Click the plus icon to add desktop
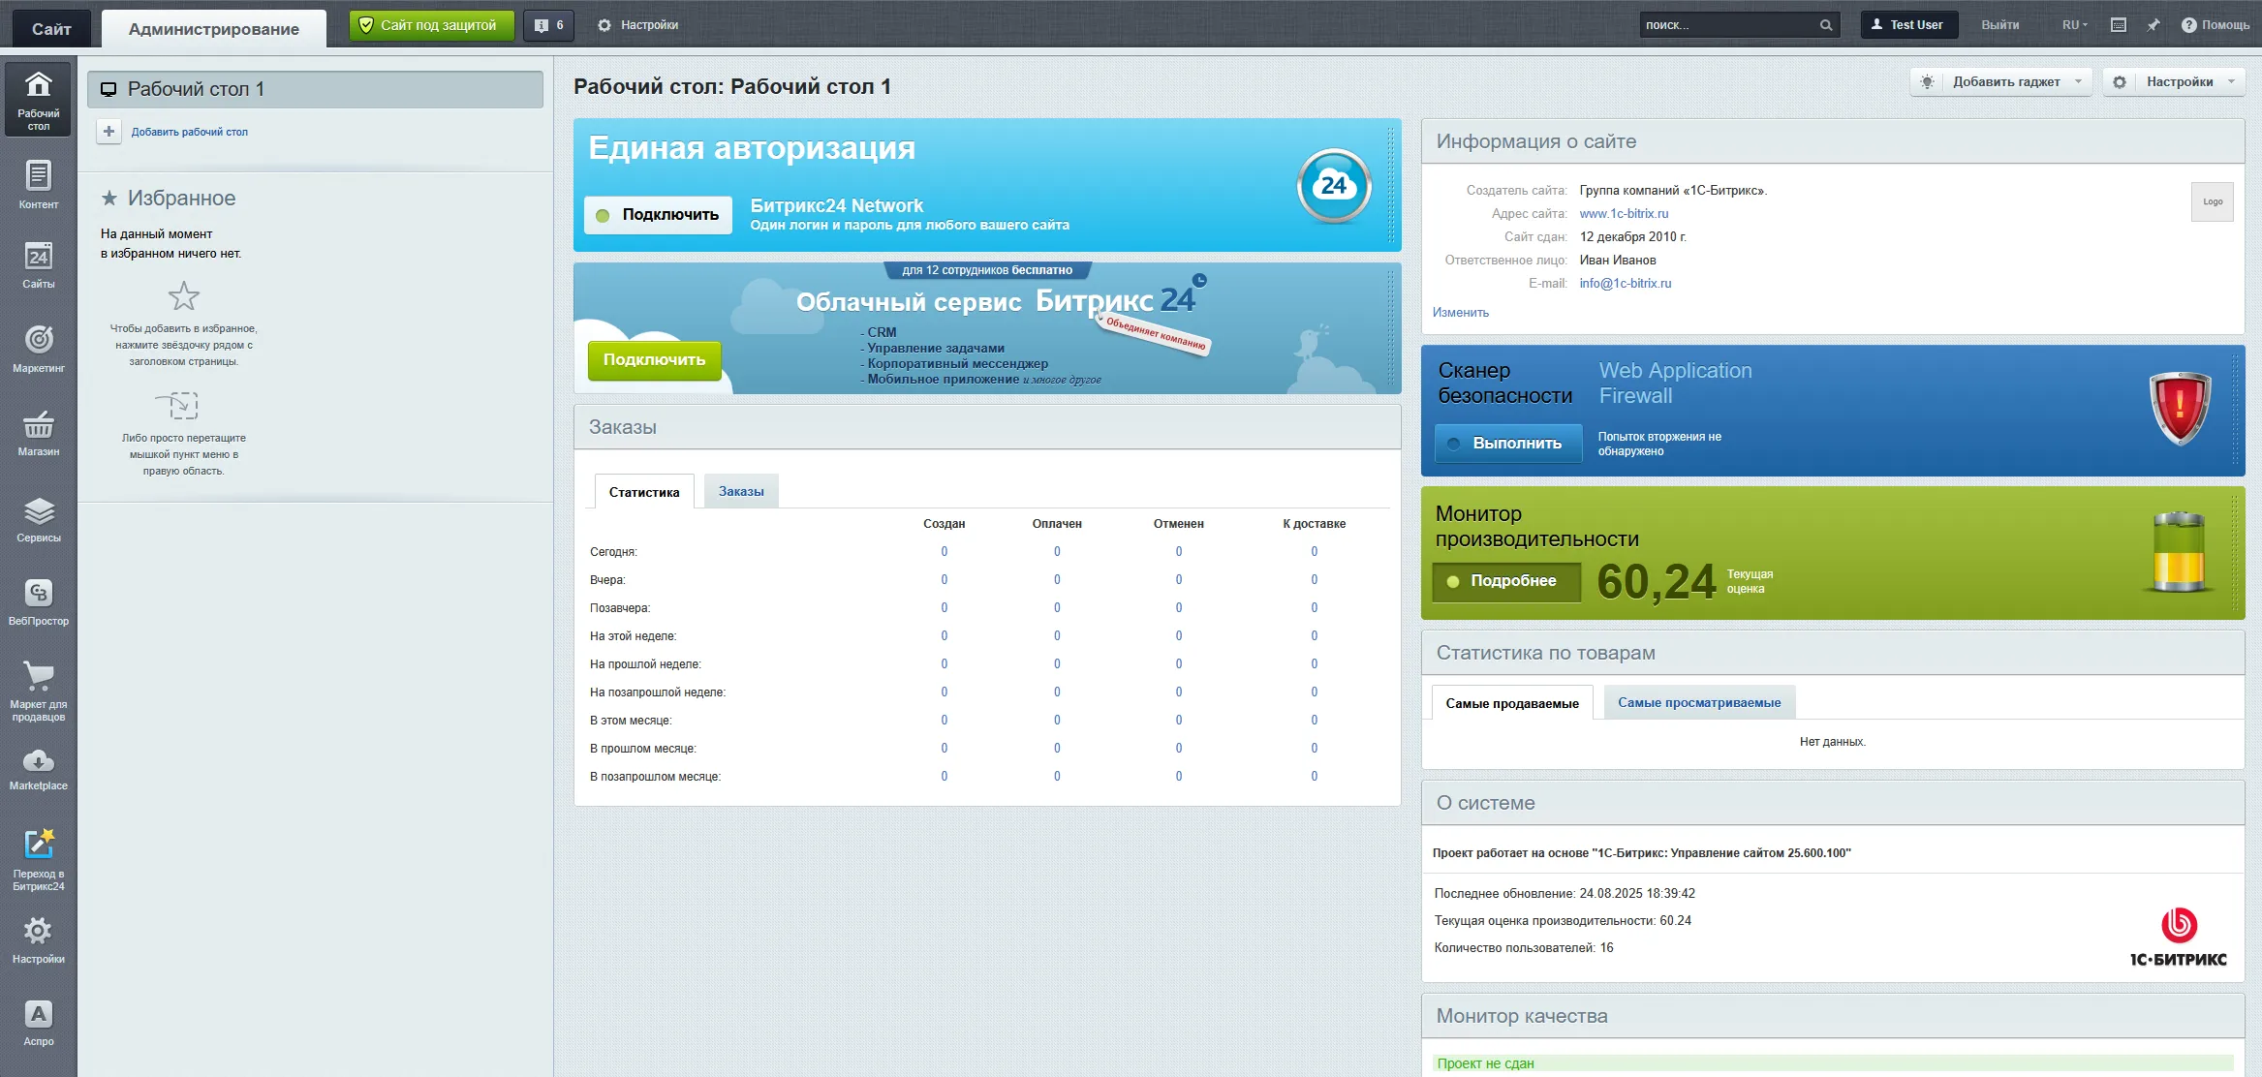The height and width of the screenshot is (1077, 2262). pos(108,132)
